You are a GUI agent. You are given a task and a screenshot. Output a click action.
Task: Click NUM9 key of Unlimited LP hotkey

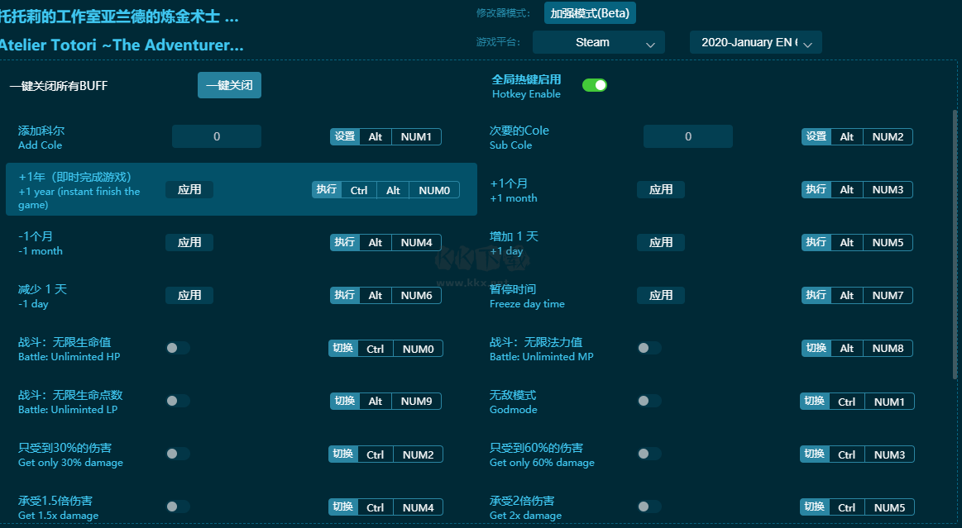point(417,402)
